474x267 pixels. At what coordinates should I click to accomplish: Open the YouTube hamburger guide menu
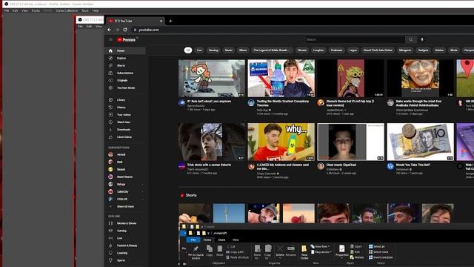coord(110,39)
